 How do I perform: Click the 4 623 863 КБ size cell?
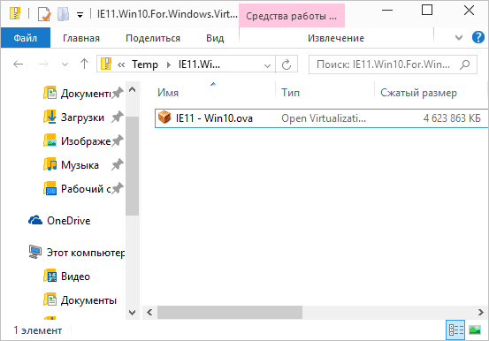[452, 118]
